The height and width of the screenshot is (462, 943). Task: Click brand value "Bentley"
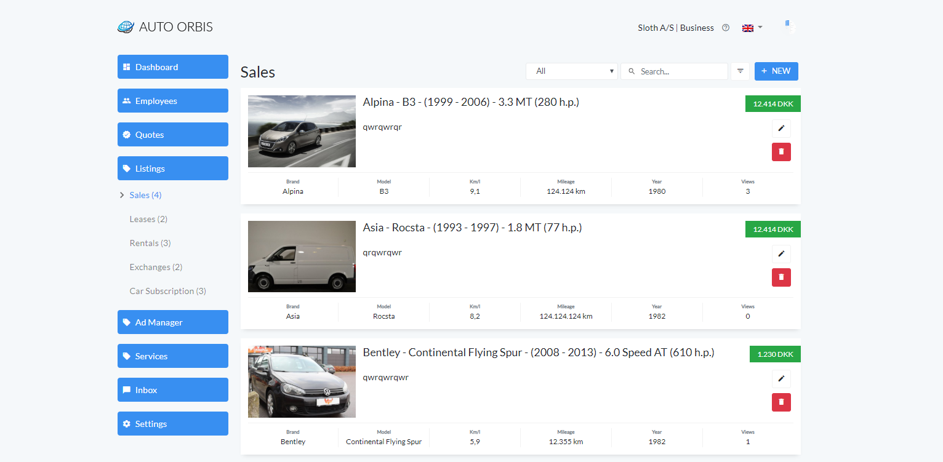[x=293, y=442]
